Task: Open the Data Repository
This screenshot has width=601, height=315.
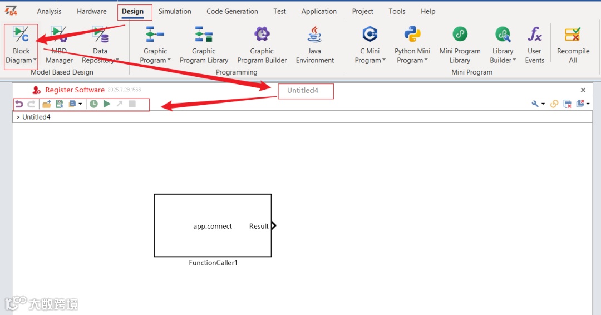Action: tap(100, 46)
